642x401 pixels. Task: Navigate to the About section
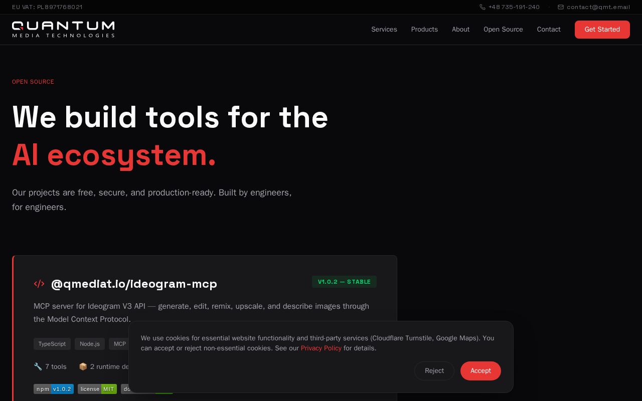coord(460,30)
